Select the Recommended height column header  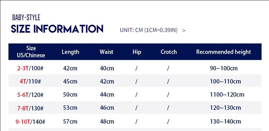[223, 52]
